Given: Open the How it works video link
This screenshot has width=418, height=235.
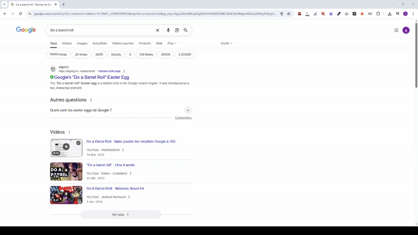Looking at the screenshot, I should (111, 165).
